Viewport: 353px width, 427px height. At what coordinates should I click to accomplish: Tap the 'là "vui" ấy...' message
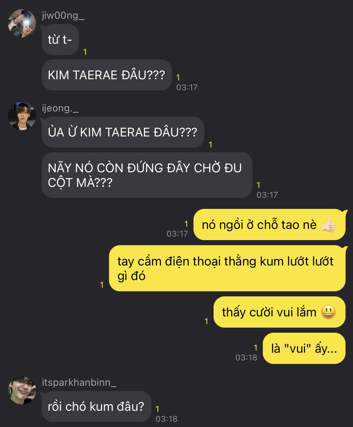tap(304, 348)
